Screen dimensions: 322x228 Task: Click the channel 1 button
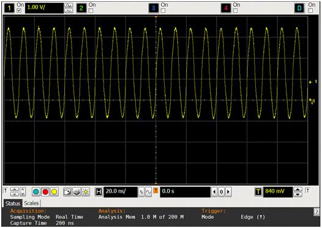pos(9,8)
